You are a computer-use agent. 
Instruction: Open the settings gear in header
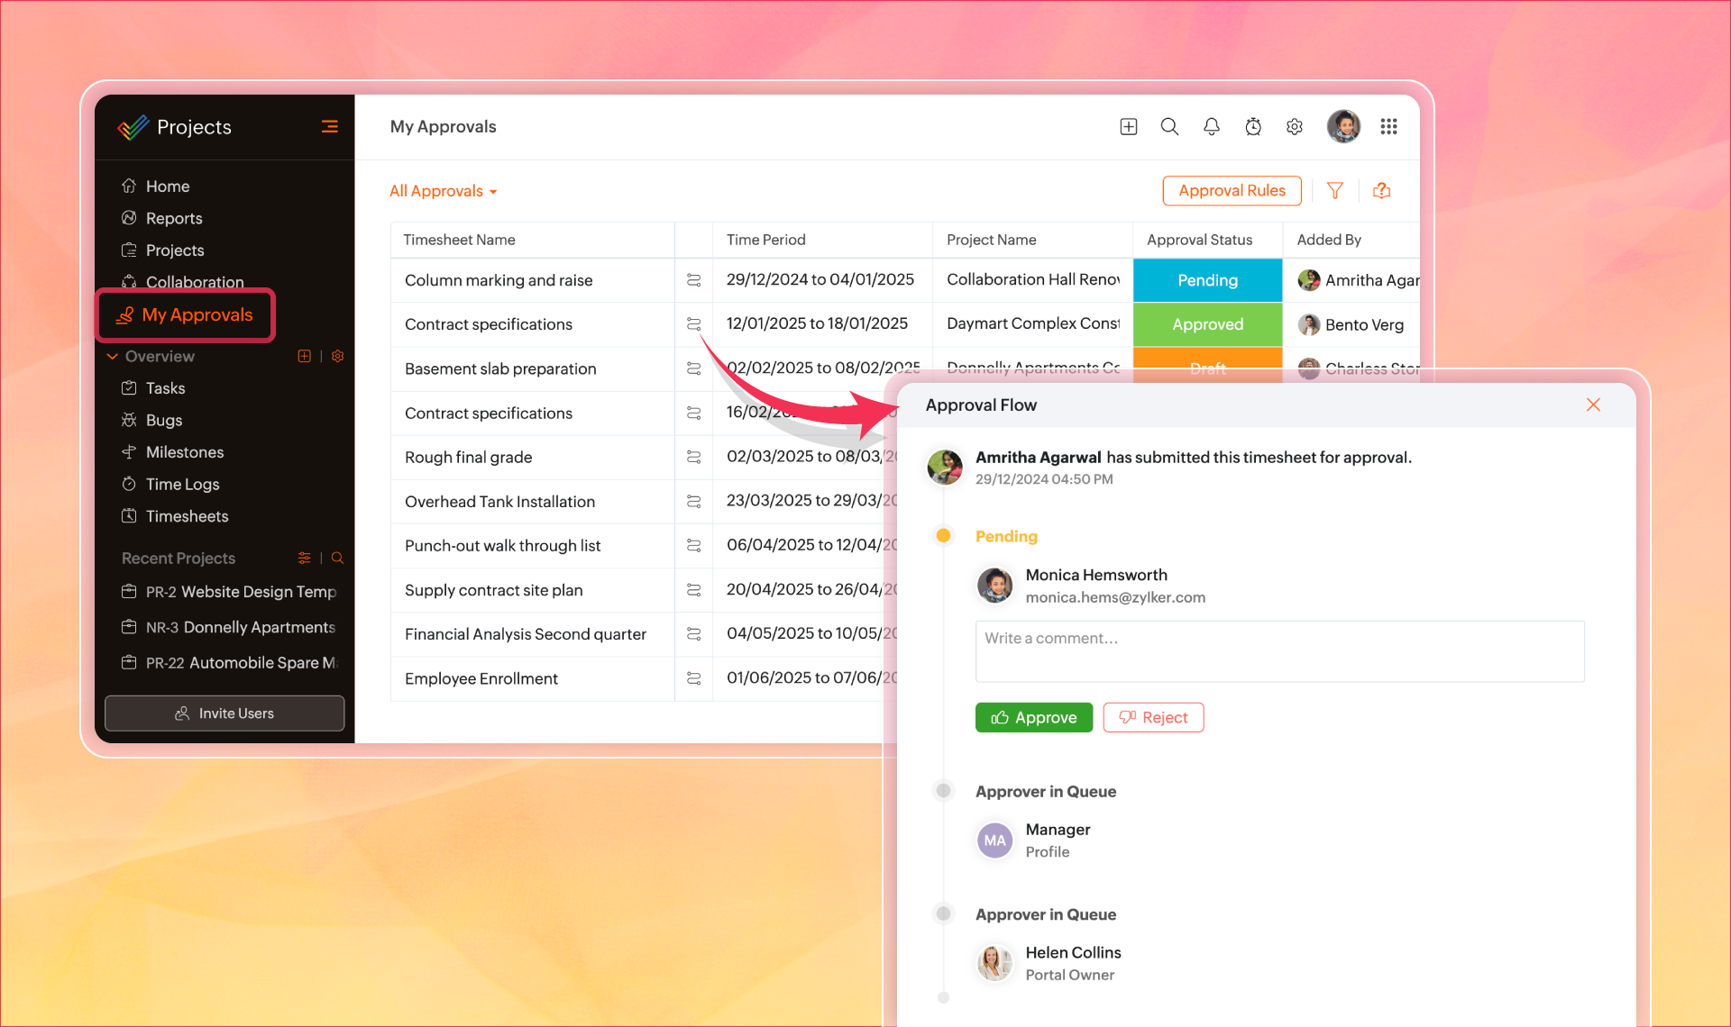[x=1295, y=127]
